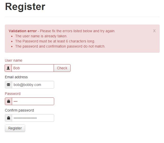Click the user icon beside the user name field
164x143 pixels.
pyautogui.click(x=8, y=68)
